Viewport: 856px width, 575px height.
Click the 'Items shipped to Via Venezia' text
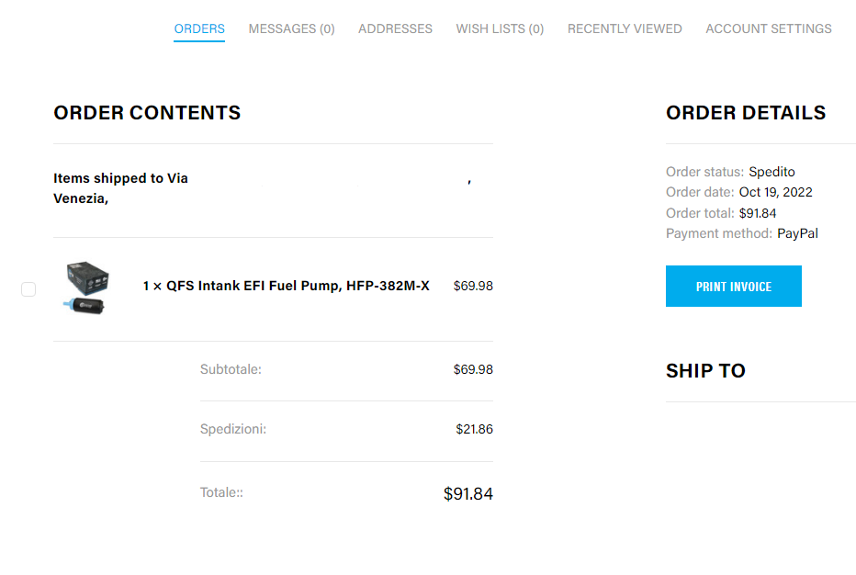click(x=120, y=186)
